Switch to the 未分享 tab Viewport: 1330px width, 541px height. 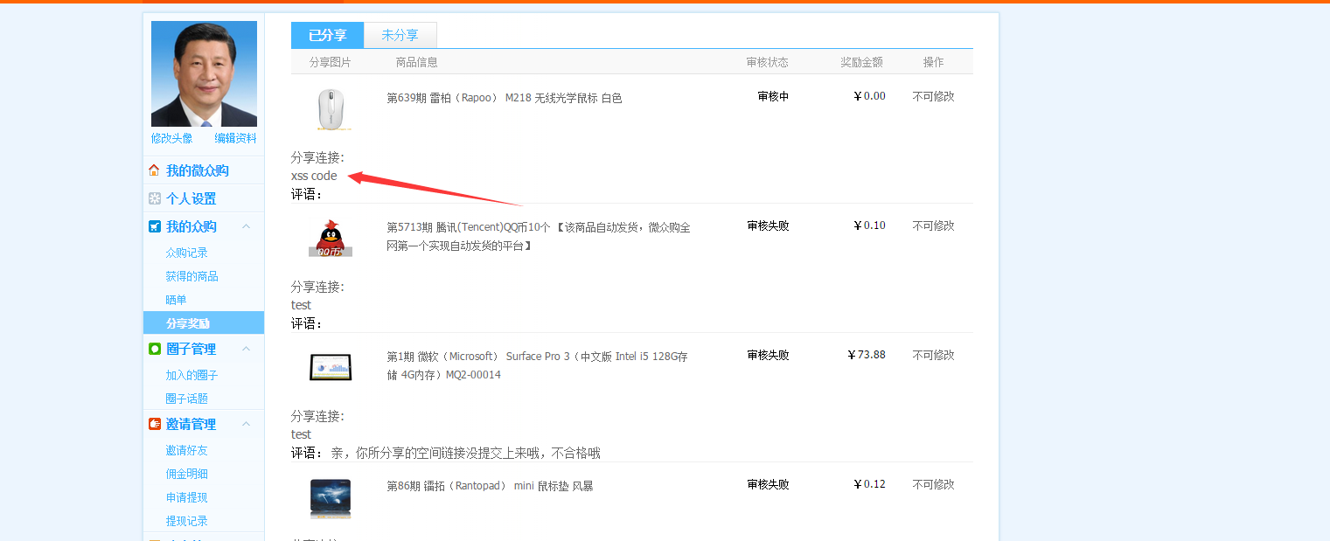[x=400, y=35]
